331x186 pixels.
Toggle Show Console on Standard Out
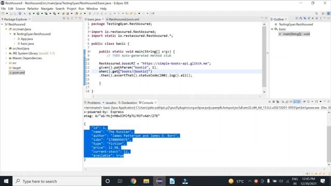click(x=295, y=102)
